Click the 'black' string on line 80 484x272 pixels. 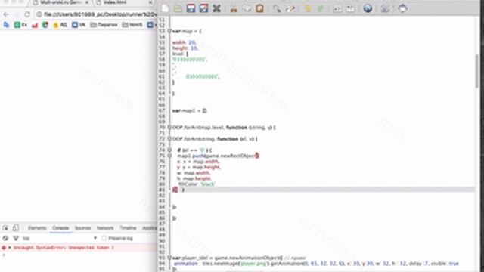point(208,184)
